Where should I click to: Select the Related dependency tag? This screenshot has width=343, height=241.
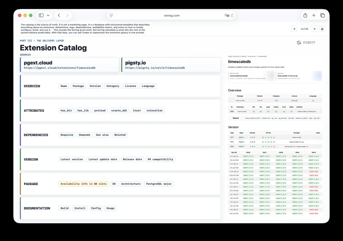point(120,135)
